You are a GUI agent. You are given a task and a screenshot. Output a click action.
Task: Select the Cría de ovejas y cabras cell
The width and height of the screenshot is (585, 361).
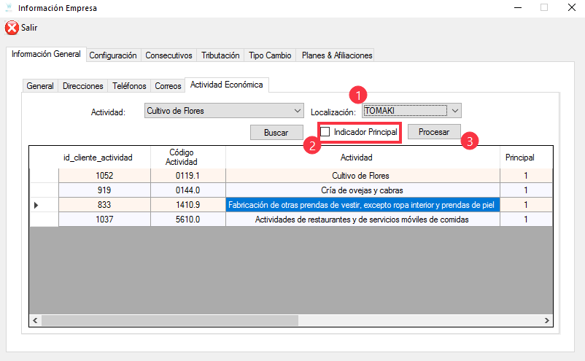coord(362,190)
